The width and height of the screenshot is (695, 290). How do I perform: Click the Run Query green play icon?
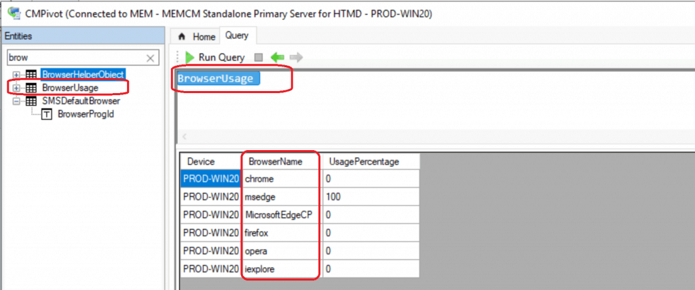(x=190, y=57)
